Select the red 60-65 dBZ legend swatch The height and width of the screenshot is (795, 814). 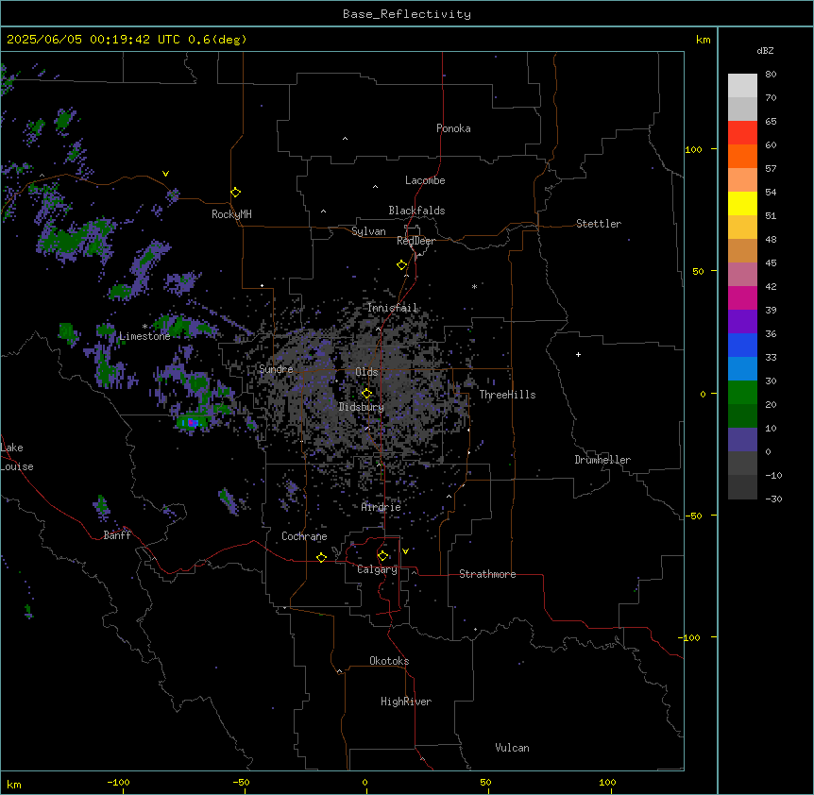pos(742,133)
